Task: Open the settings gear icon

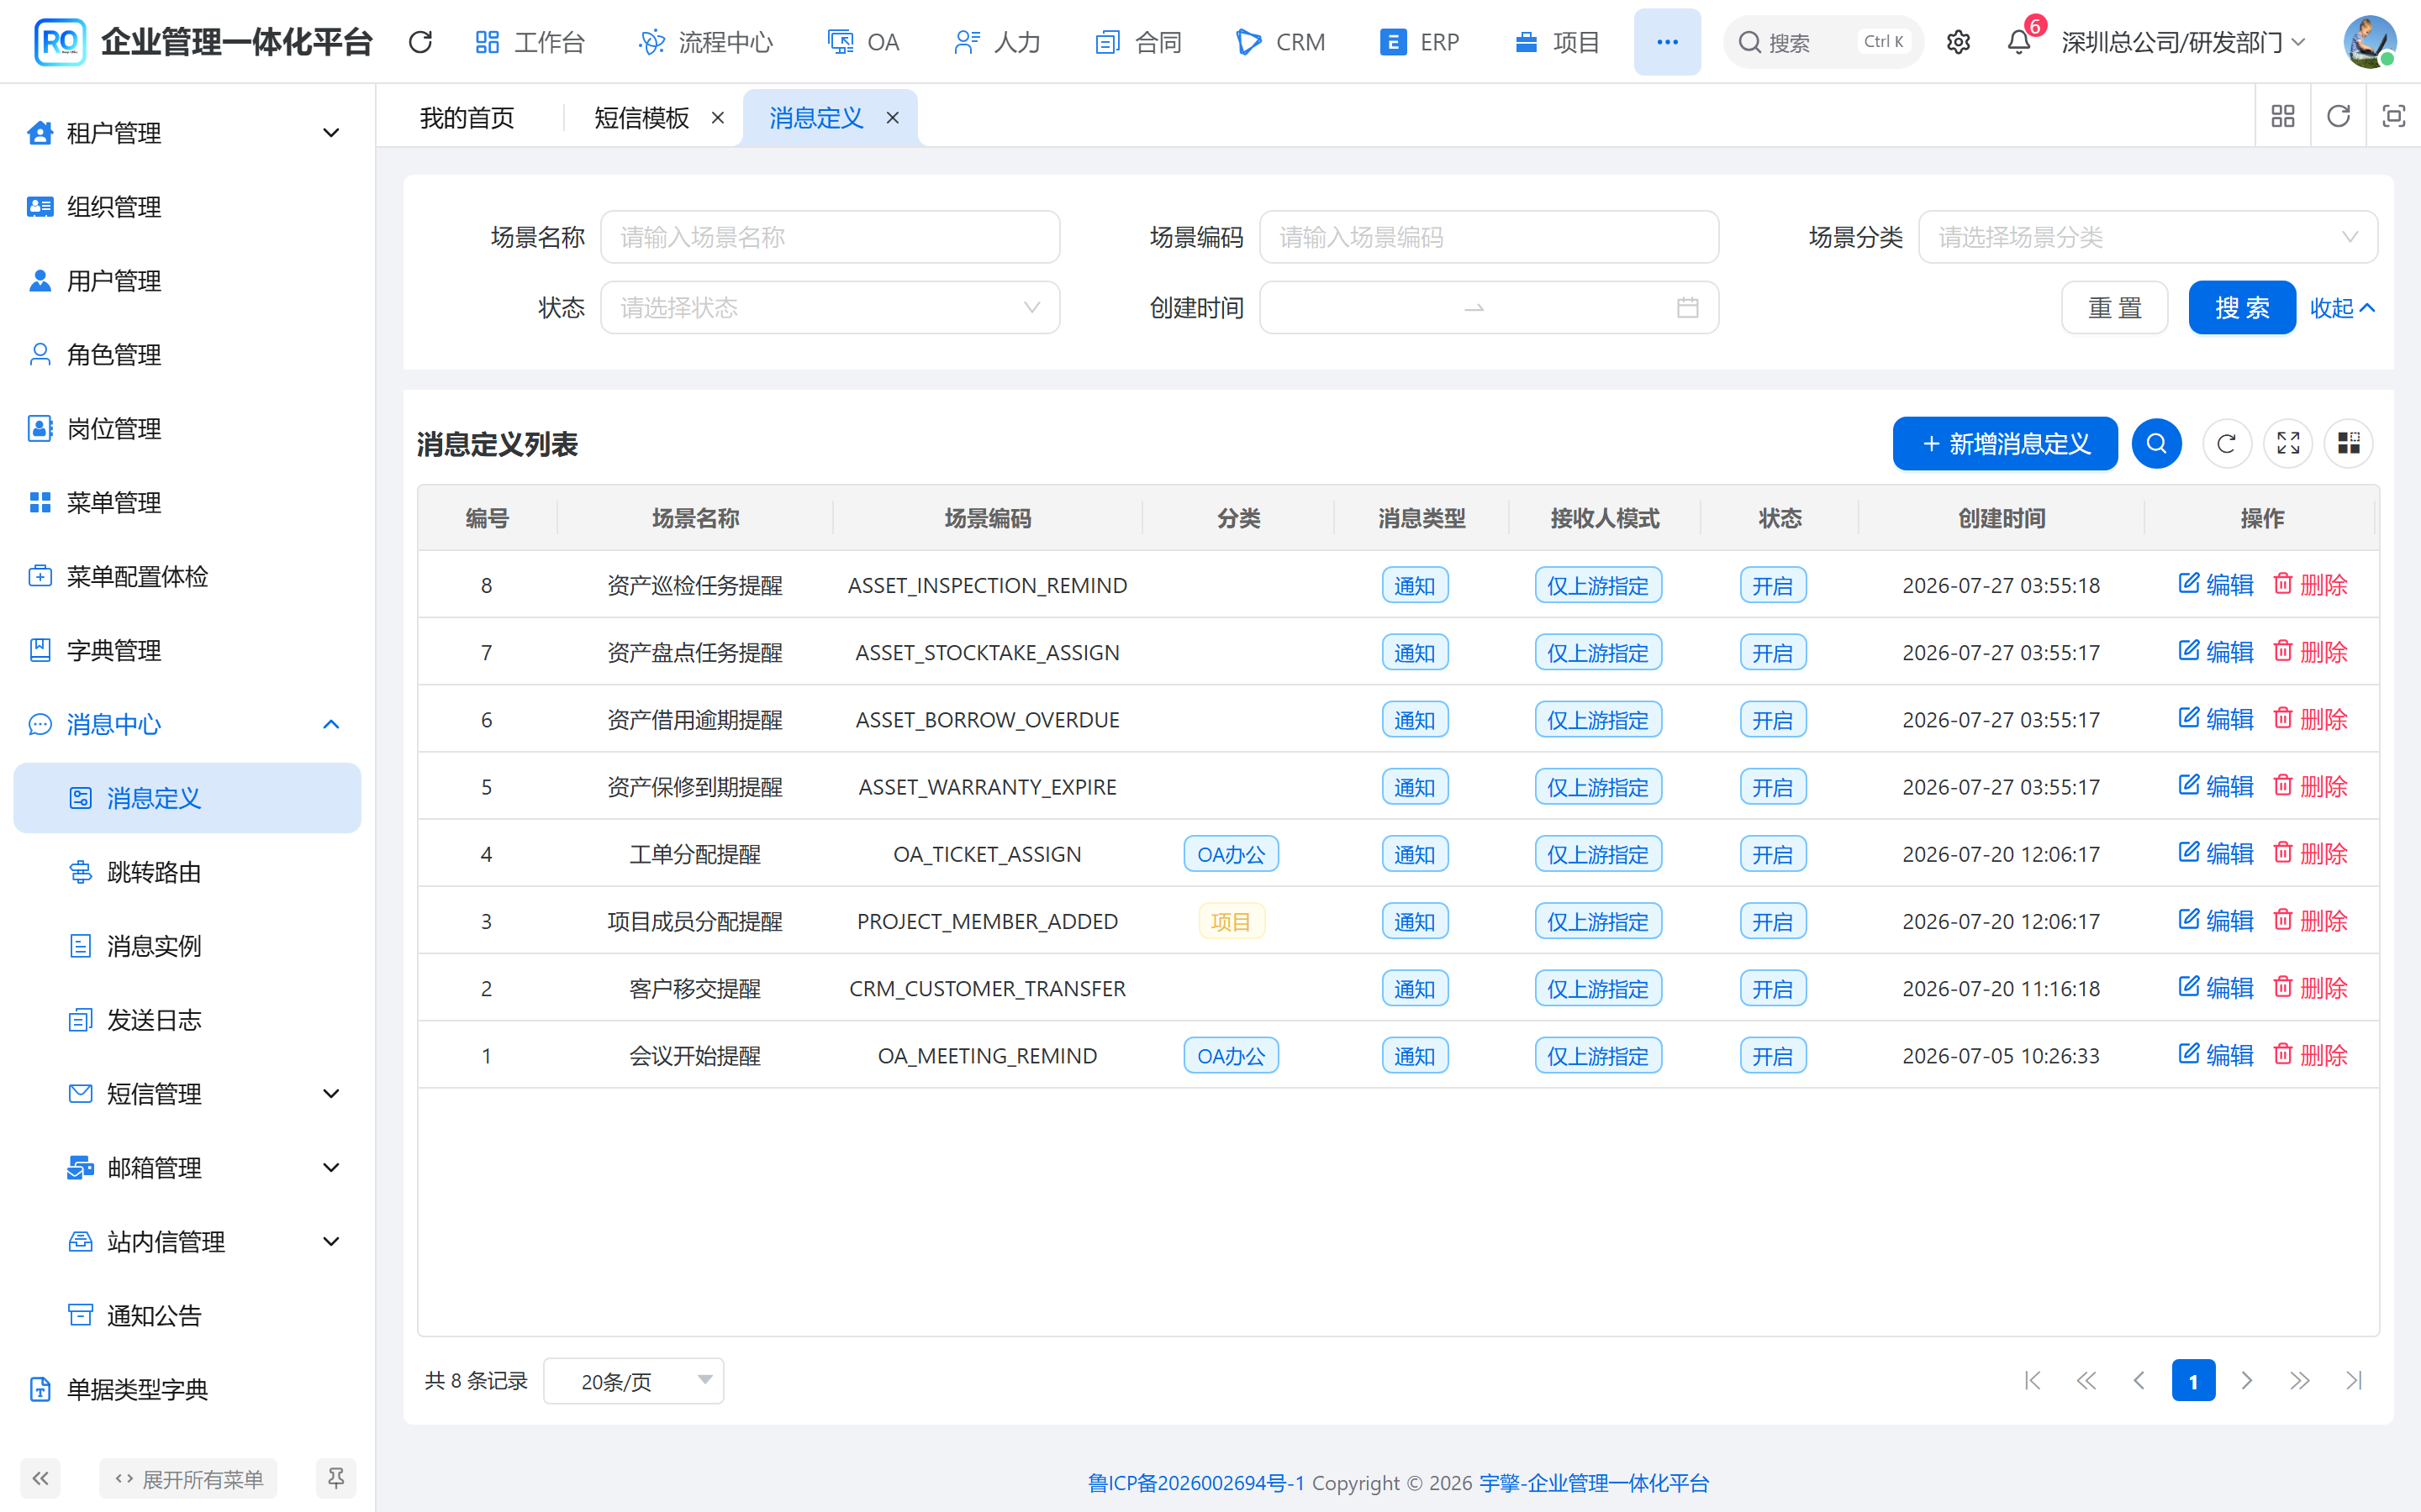Action: [1958, 42]
